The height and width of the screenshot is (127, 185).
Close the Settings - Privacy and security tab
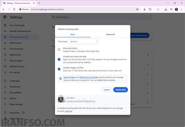[x=34, y=3]
